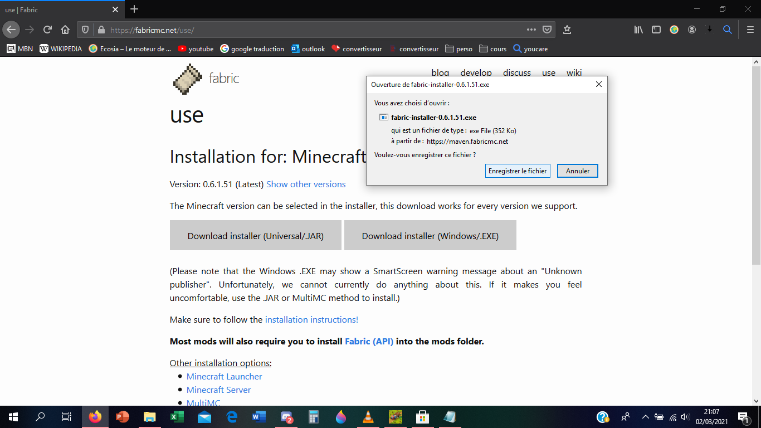Save page to Pocket icon
This screenshot has height=428, width=761.
point(547,30)
